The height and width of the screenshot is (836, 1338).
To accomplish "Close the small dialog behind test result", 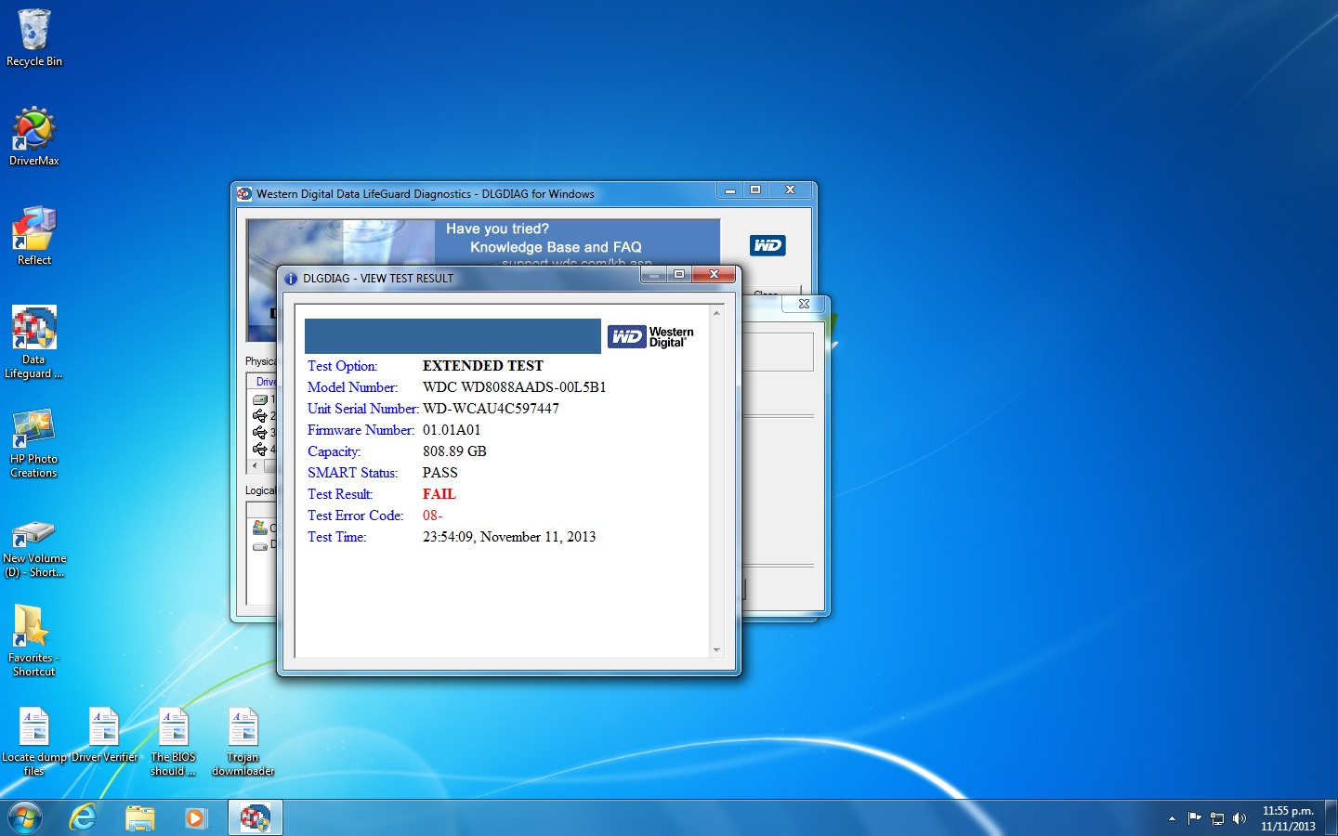I will click(x=804, y=304).
